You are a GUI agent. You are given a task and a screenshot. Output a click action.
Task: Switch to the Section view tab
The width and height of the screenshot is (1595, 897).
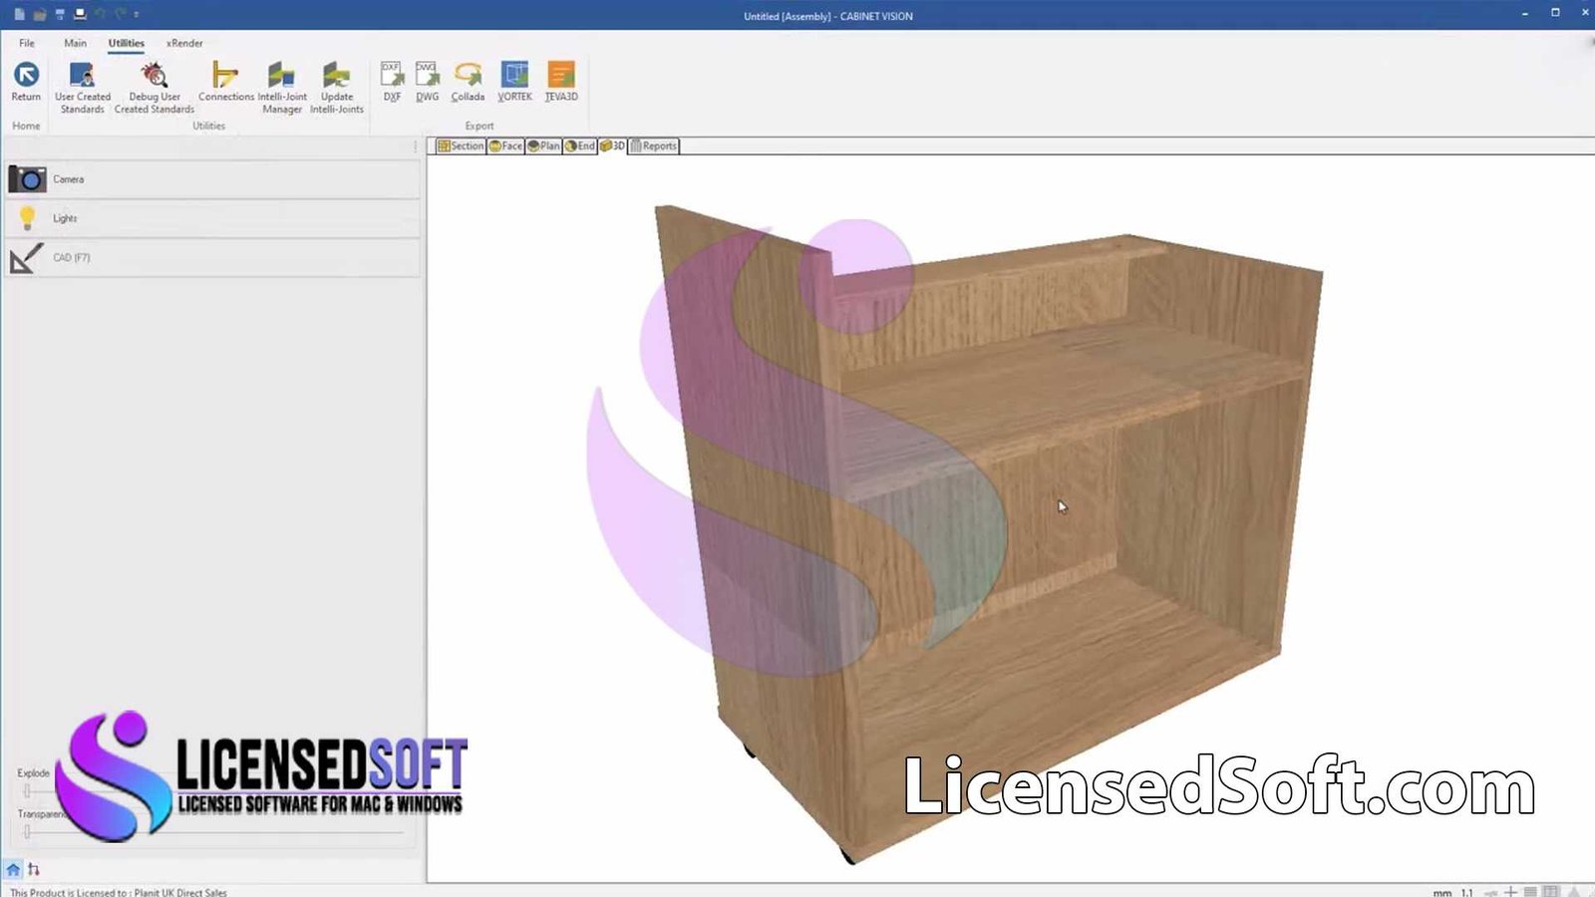(x=461, y=146)
